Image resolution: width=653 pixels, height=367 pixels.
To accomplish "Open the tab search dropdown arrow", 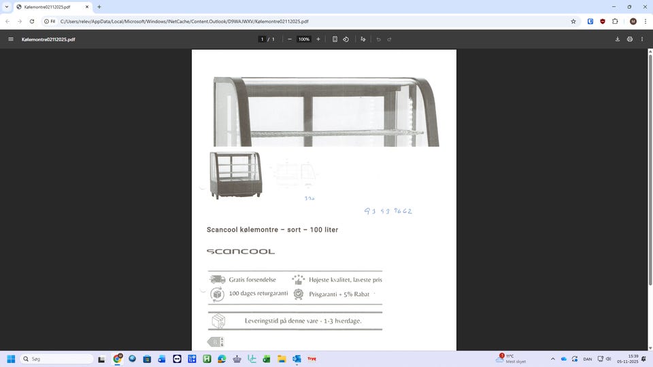I will [6, 7].
